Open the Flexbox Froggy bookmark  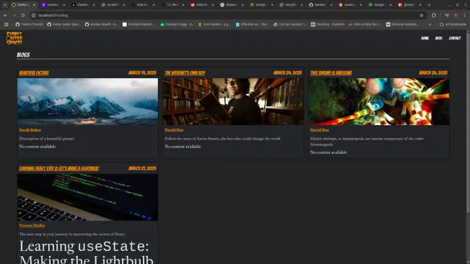click(x=177, y=24)
